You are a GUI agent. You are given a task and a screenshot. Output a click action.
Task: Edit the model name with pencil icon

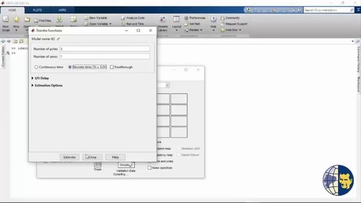click(58, 39)
